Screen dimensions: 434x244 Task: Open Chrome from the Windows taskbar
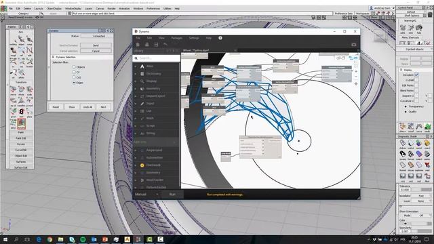pos(50,239)
